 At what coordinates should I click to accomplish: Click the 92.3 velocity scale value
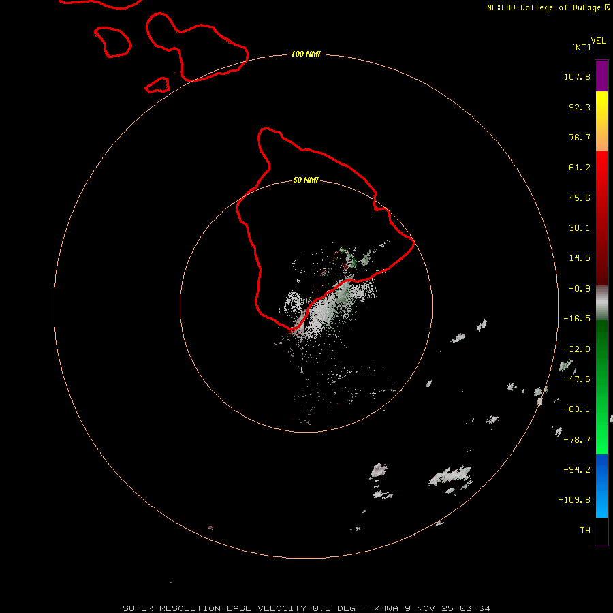point(580,107)
